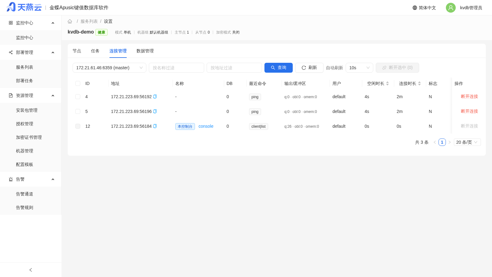The height and width of the screenshot is (277, 492).
Task: Click the console name link
Action: click(x=206, y=126)
